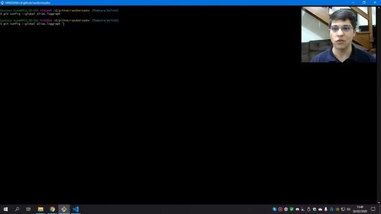Switch to Google Chrome on the taskbar
381x214 pixels.
tap(52, 209)
